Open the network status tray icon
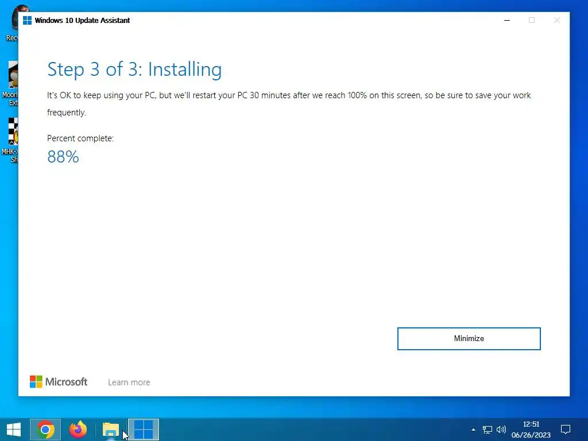 [x=487, y=430]
